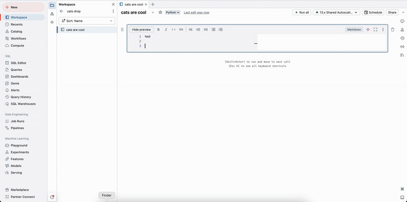407x202 pixels.
Task: Click the Features icon
Action: click(x=7, y=159)
